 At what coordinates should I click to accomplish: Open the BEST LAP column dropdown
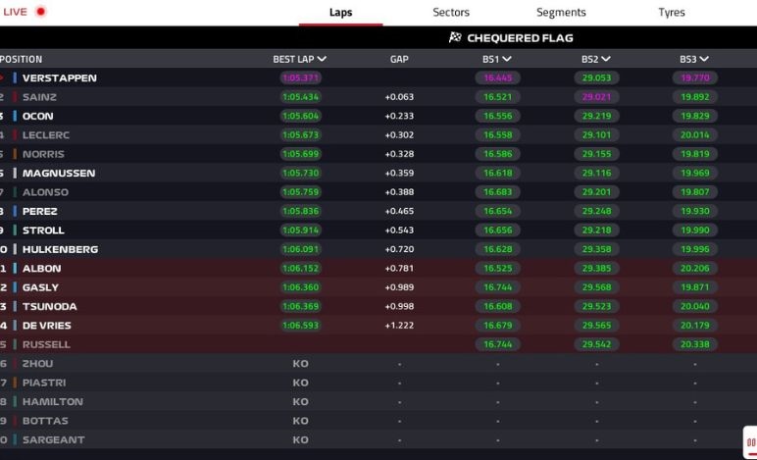tap(322, 59)
